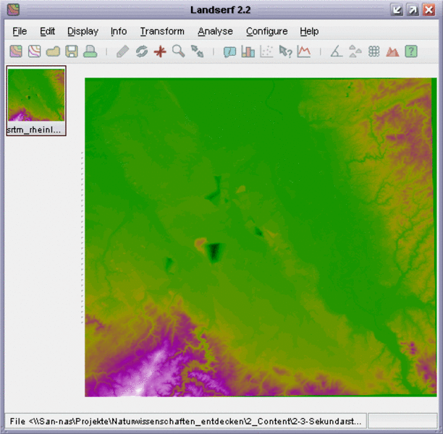
Task: Open the red line profile chart tool
Action: pyautogui.click(x=303, y=51)
